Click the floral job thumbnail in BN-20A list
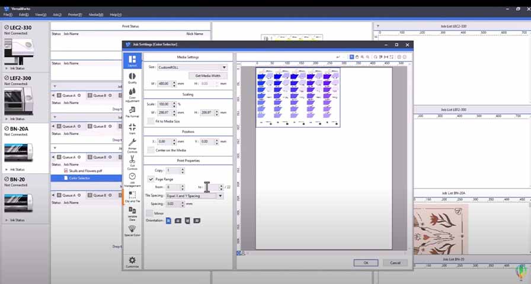The width and height of the screenshot is (531, 284). coord(441,228)
